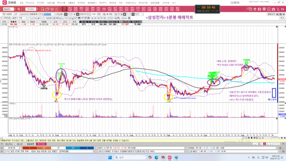Open the home icon in top toolbar

point(255,9)
